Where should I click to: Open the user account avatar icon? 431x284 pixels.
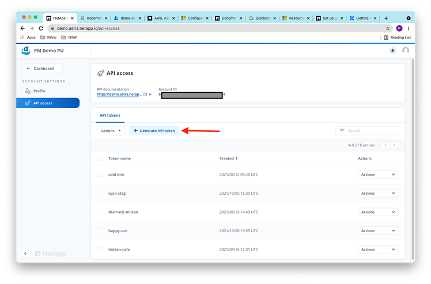pyautogui.click(x=406, y=51)
